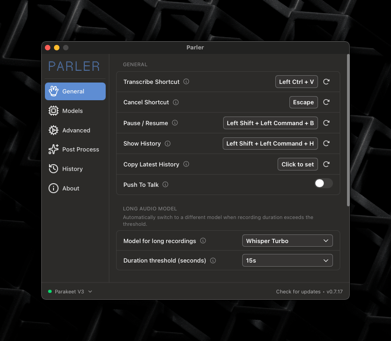Reset the Pause / Resume shortcut
391x341 pixels.
click(x=326, y=123)
